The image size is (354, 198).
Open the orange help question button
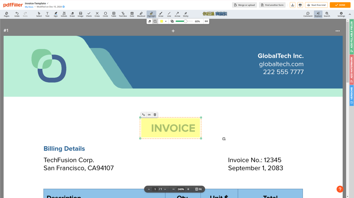pyautogui.click(x=340, y=189)
